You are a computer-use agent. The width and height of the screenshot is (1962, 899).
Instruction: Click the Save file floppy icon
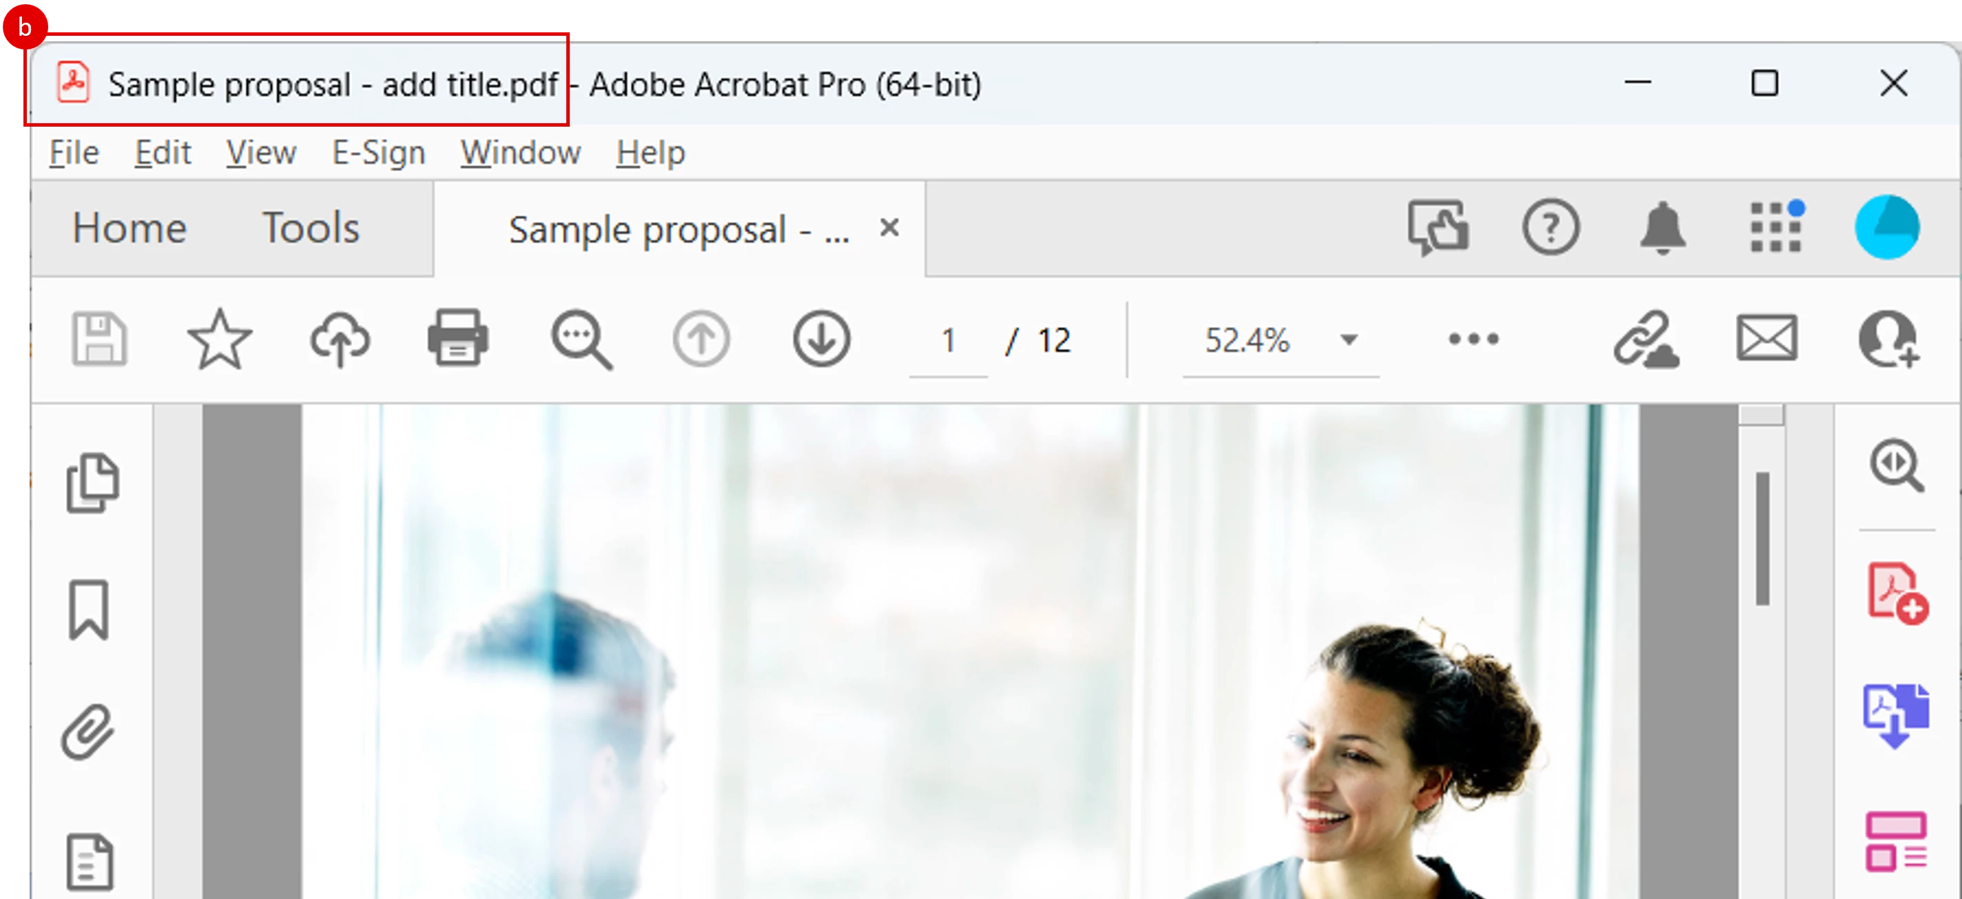click(x=99, y=339)
